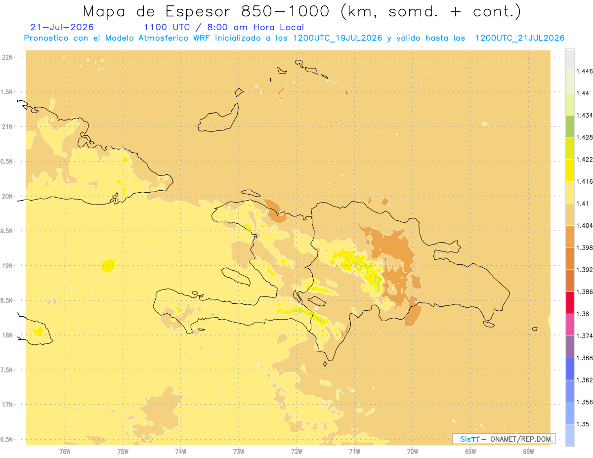Click the "1.446" colorbar value
Viewport: 593px width, 458px height.
(x=585, y=71)
